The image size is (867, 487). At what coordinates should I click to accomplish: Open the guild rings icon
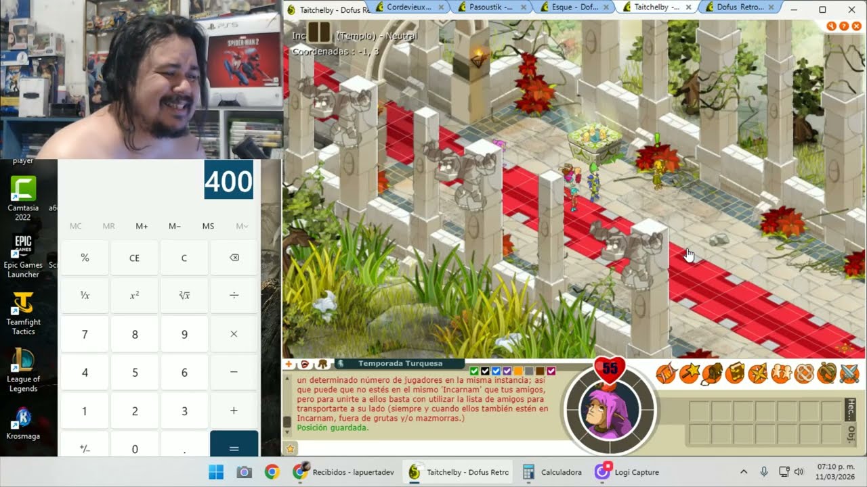point(804,373)
